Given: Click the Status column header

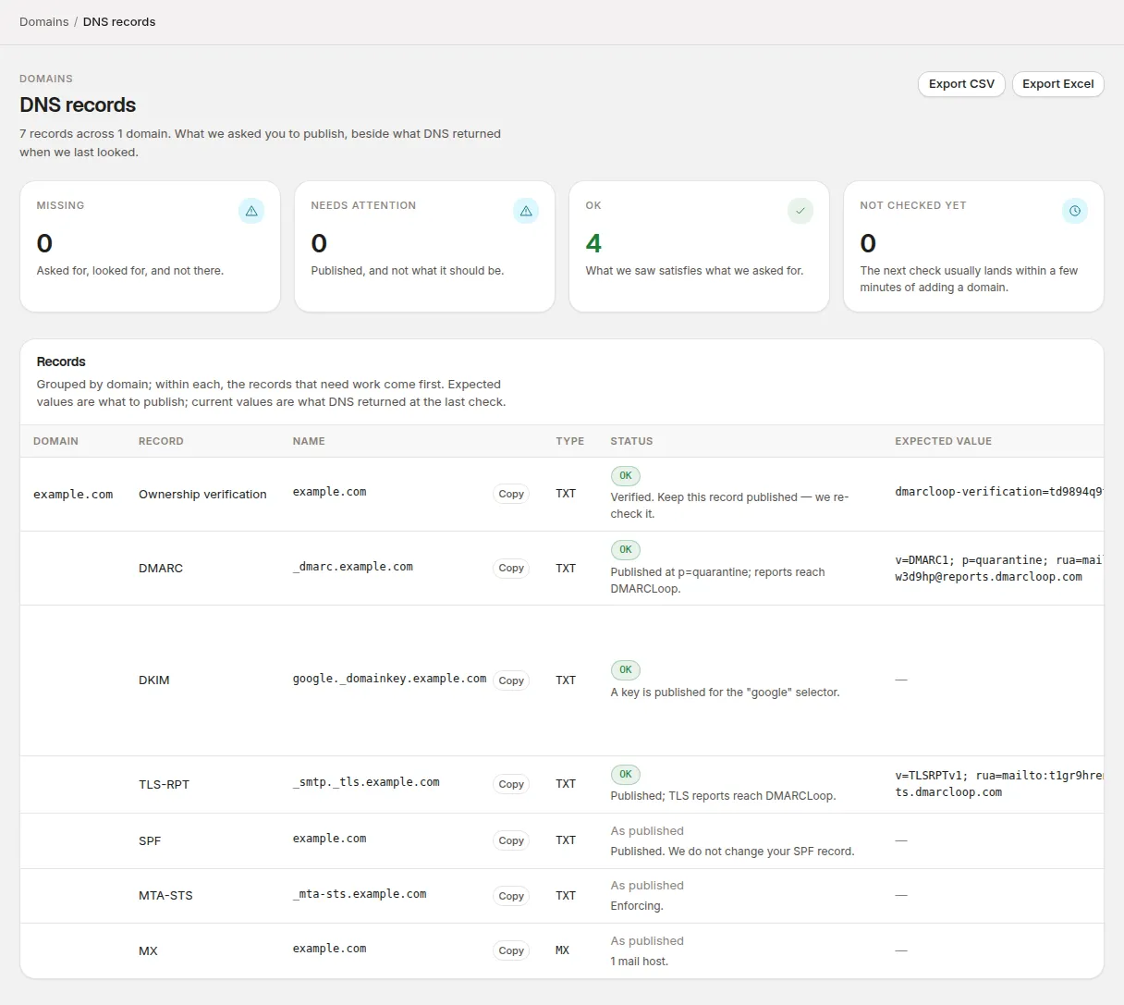Looking at the screenshot, I should coord(631,441).
